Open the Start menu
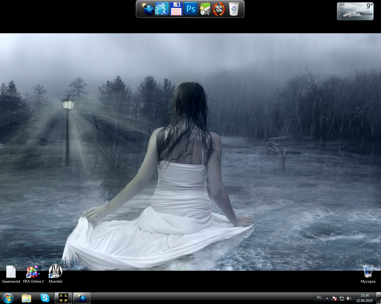 tap(7, 298)
